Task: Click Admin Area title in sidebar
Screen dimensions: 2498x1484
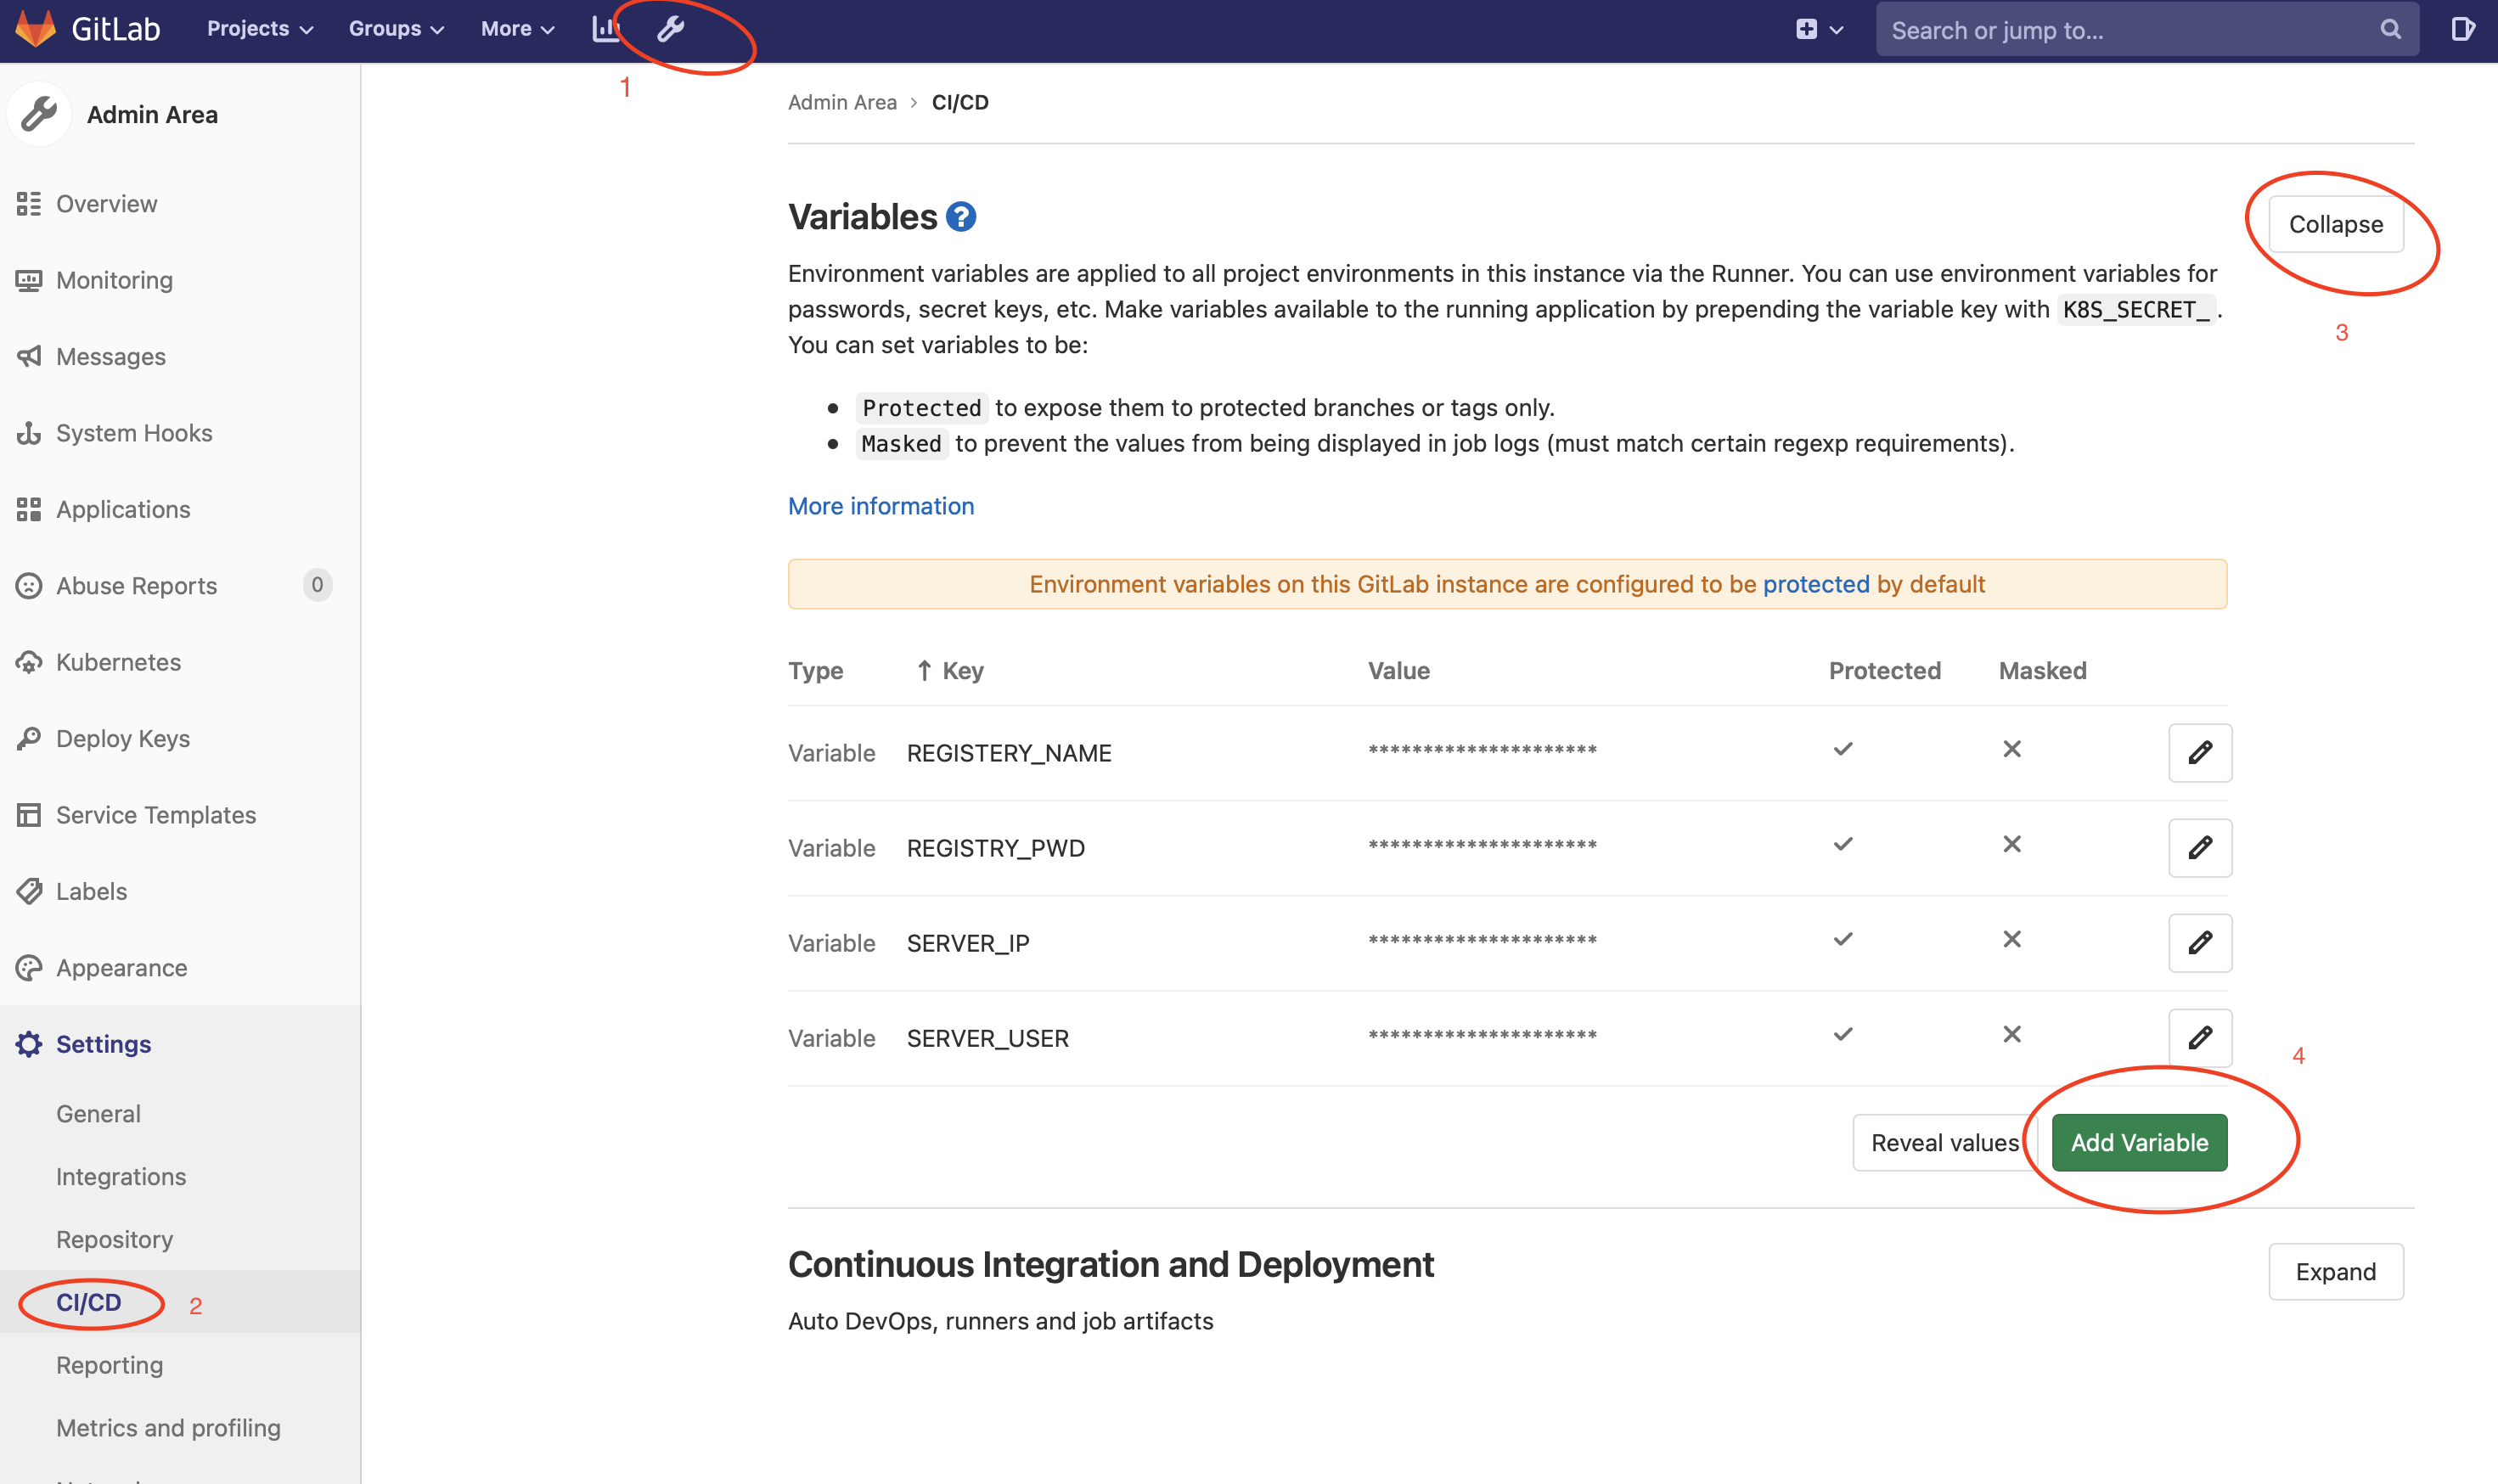Action: tap(152, 115)
